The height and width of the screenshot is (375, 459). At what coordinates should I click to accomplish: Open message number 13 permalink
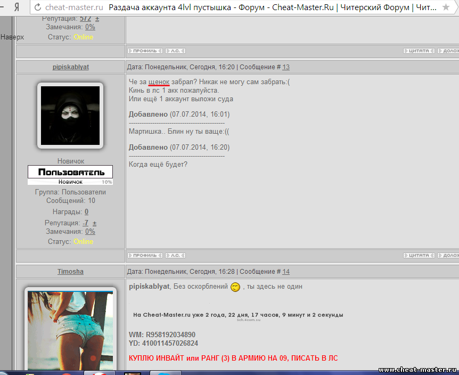pyautogui.click(x=286, y=67)
